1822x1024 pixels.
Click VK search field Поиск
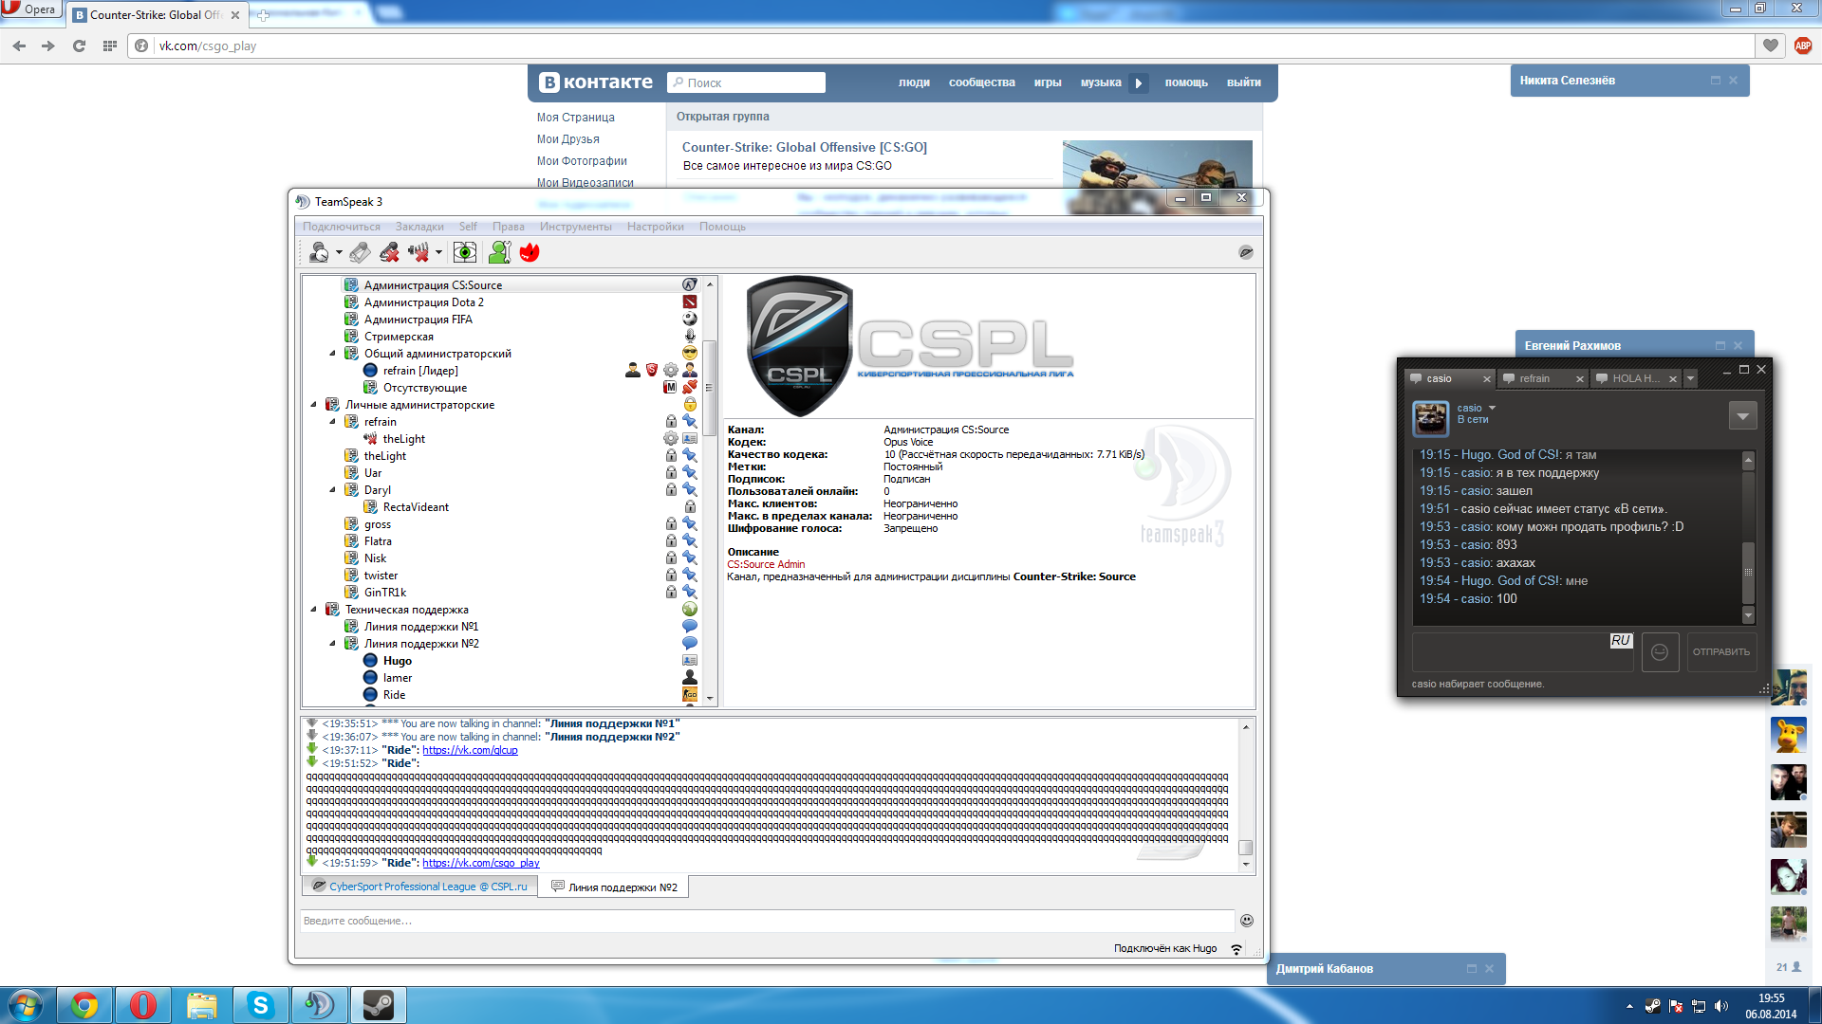pyautogui.click(x=746, y=82)
